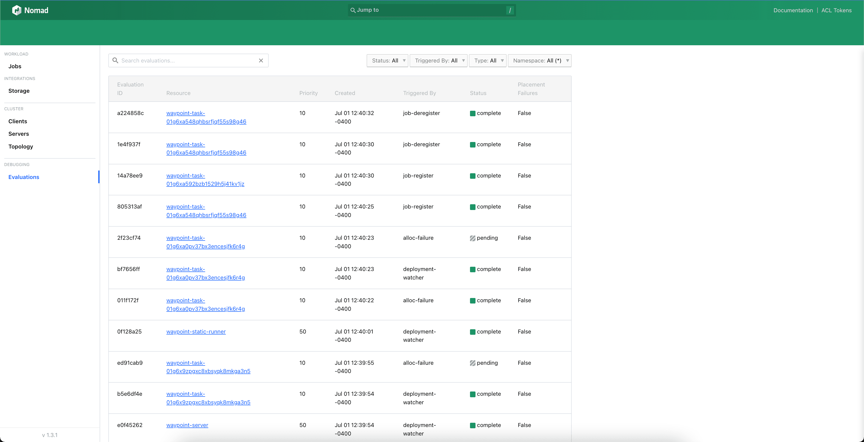Open the waypoint-static-runner resource link

click(x=196, y=331)
